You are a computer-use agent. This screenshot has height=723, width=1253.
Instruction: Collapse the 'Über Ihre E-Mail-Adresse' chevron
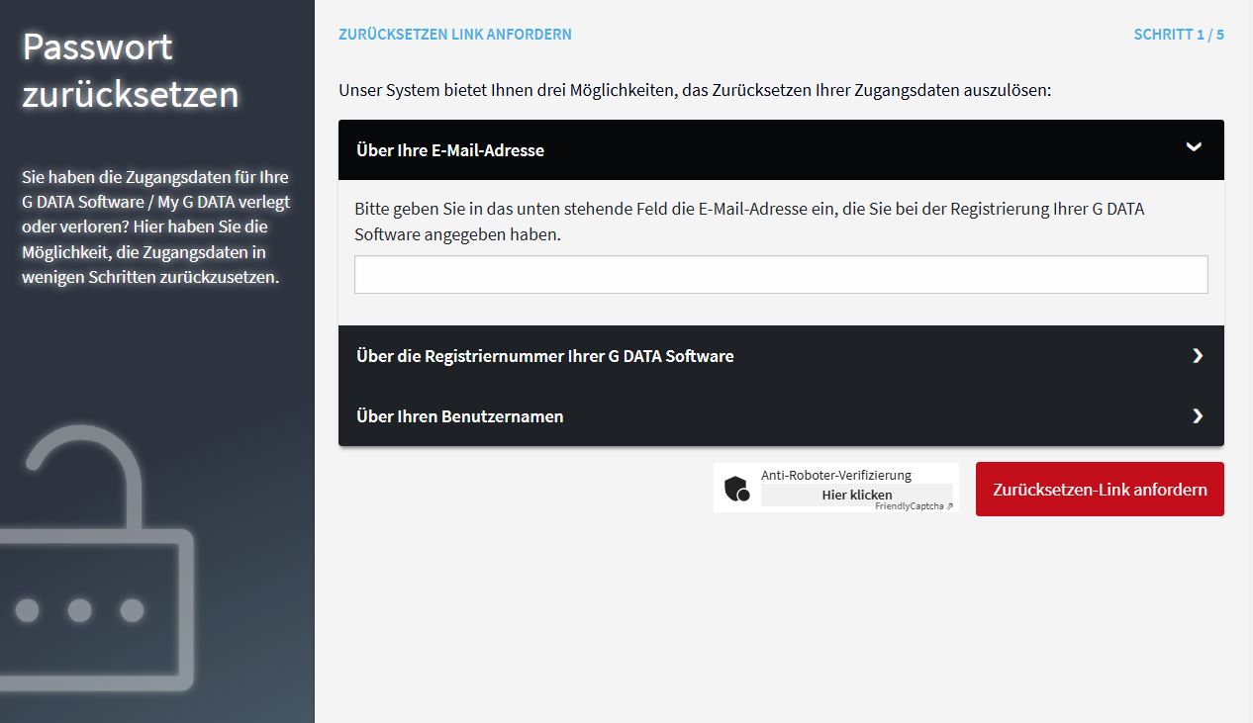1194,147
